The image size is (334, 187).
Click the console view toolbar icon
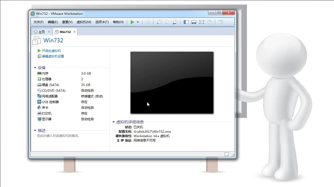coord(221,22)
